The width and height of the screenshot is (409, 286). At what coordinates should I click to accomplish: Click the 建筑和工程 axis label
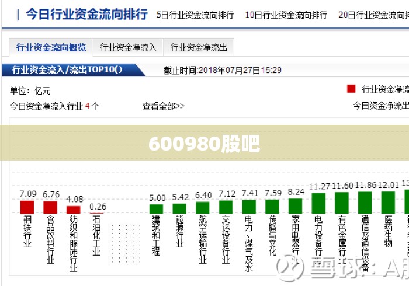(x=156, y=235)
